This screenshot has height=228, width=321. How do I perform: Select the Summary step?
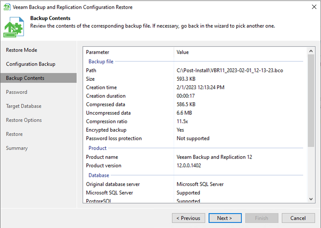[x=17, y=148]
